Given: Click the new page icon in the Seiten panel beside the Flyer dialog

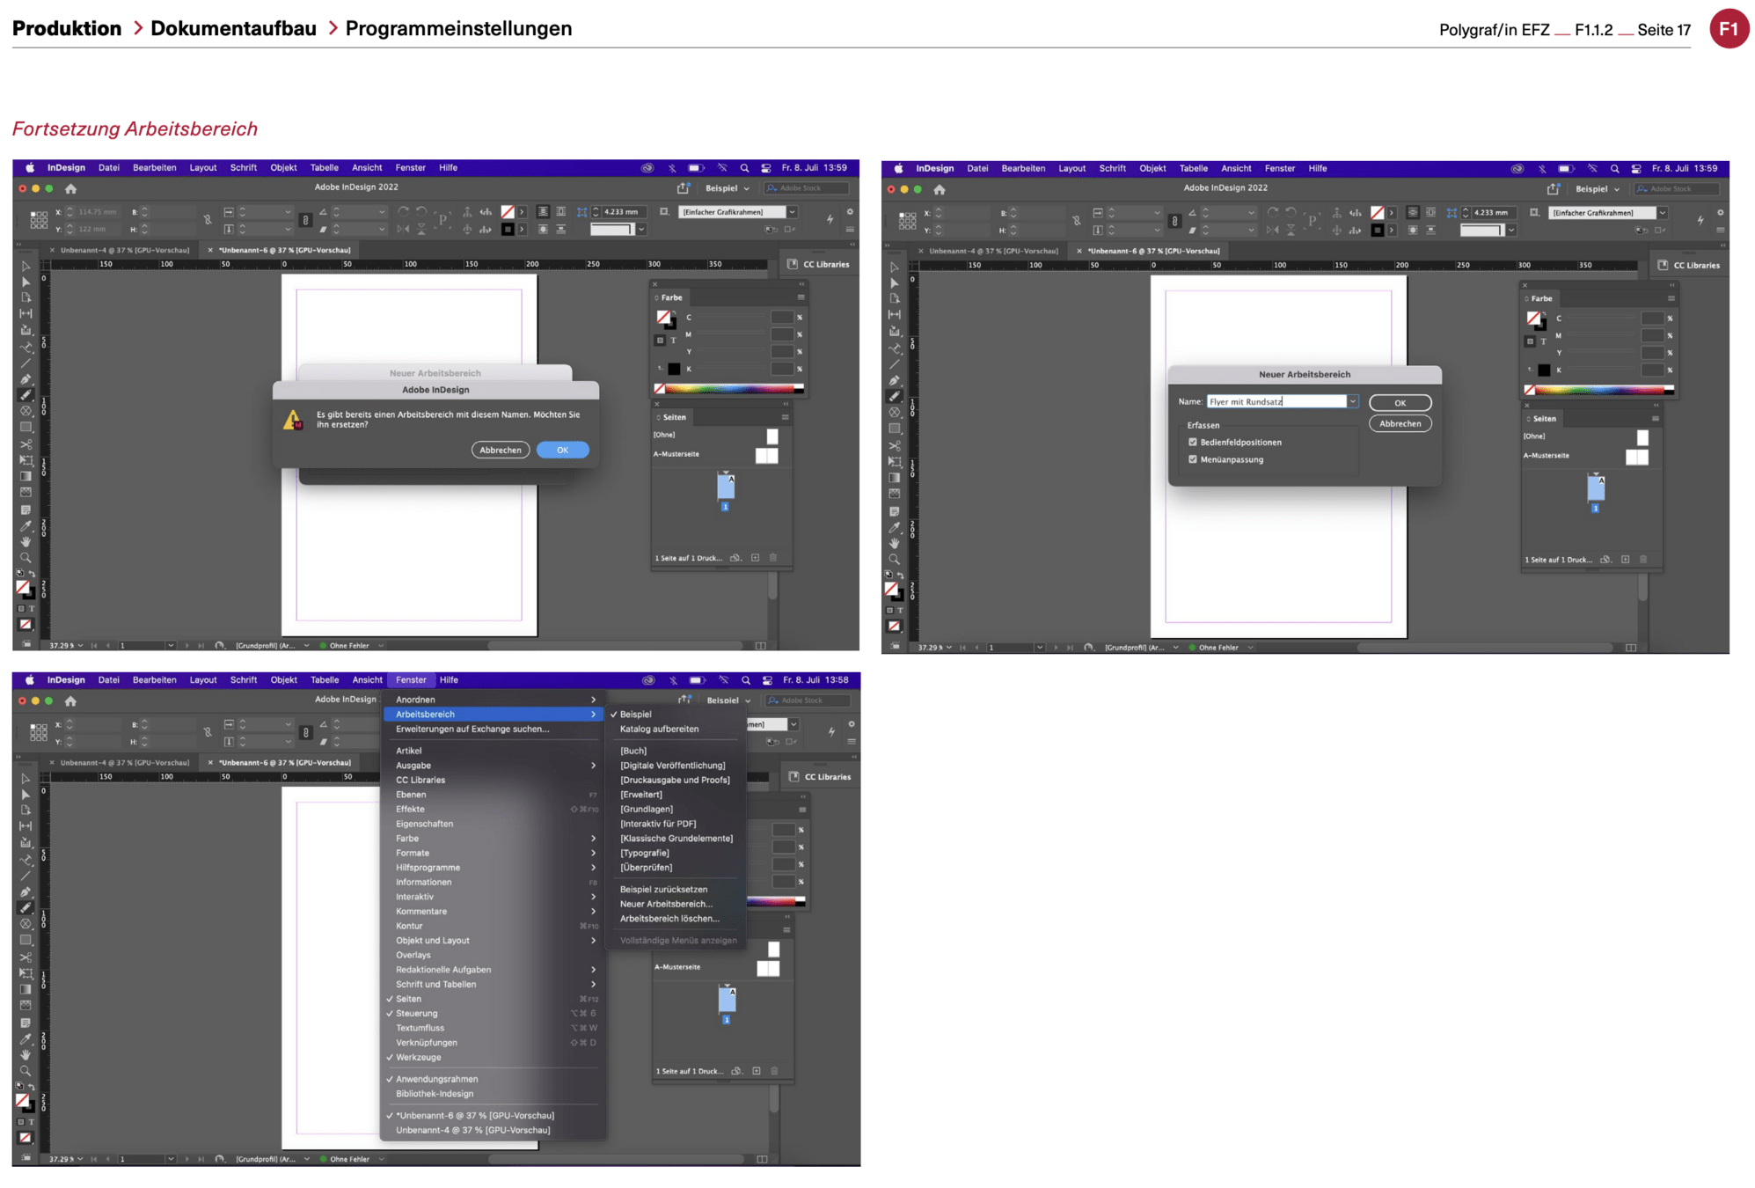Looking at the screenshot, I should click(1625, 560).
